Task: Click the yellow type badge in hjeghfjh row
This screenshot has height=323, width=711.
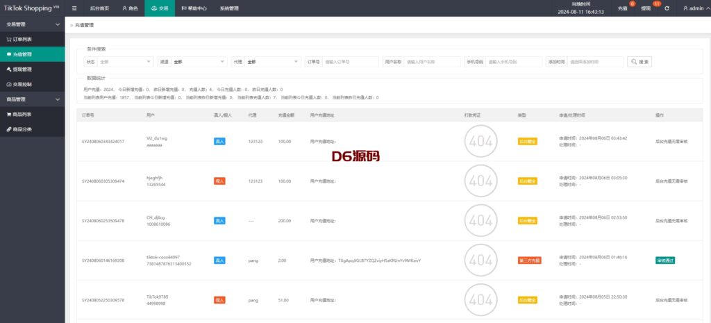Action: (528, 181)
